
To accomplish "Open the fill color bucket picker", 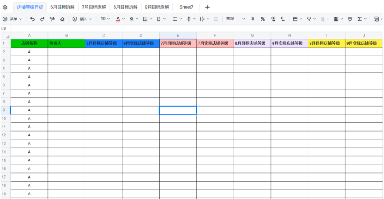I will [131, 19].
